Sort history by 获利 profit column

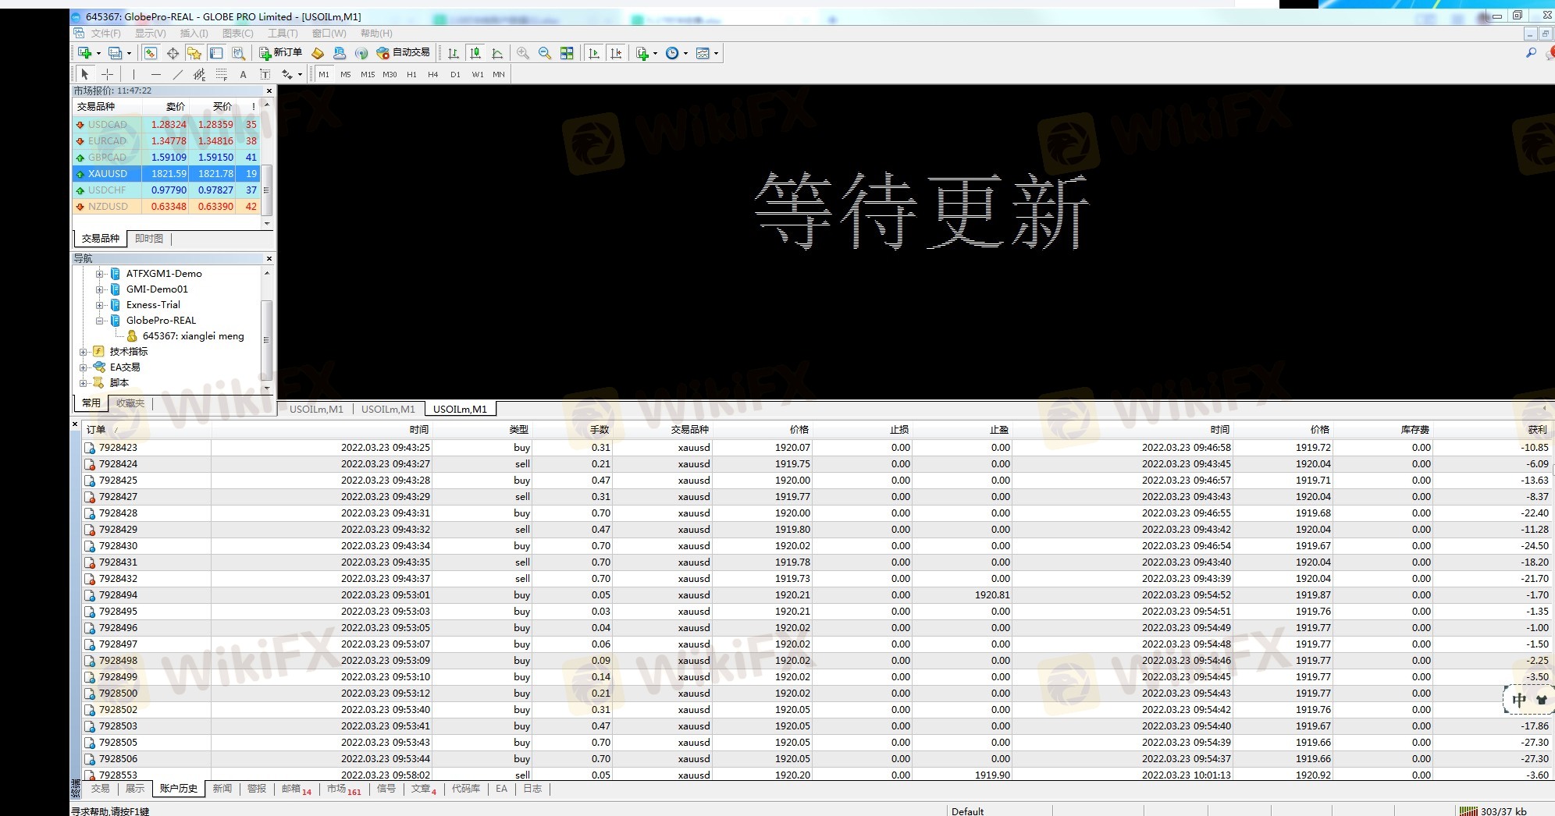(1494, 430)
